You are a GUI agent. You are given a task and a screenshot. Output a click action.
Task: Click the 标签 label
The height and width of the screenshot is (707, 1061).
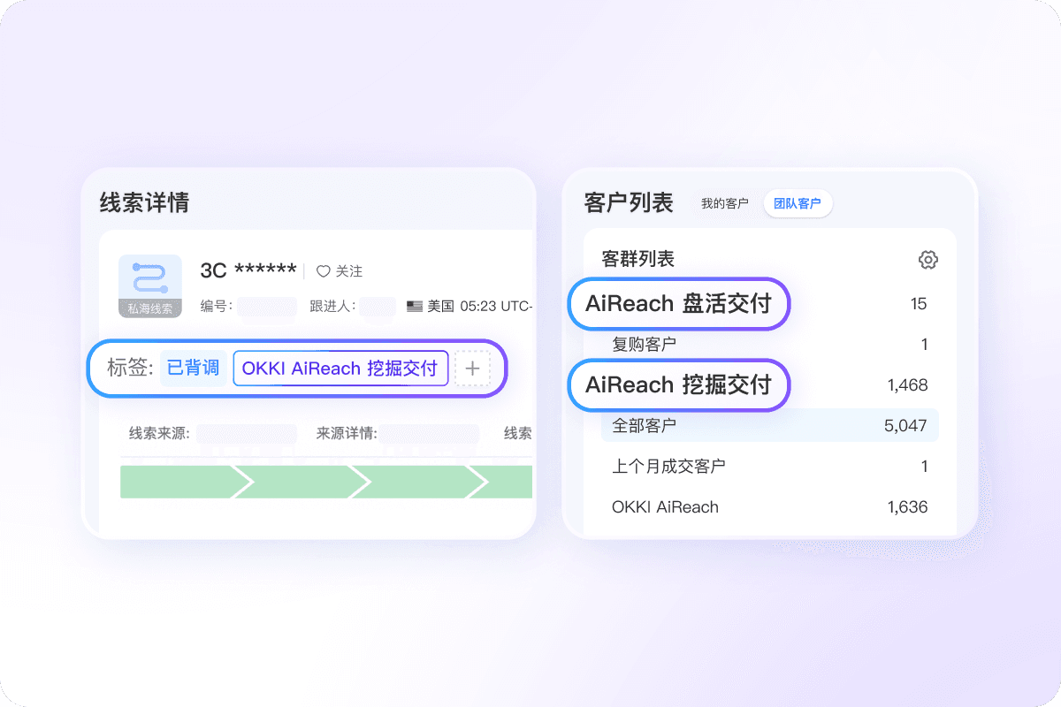click(130, 369)
